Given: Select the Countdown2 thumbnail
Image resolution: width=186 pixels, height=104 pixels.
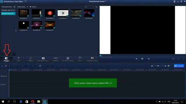Looking at the screenshot, I should coord(37,13).
